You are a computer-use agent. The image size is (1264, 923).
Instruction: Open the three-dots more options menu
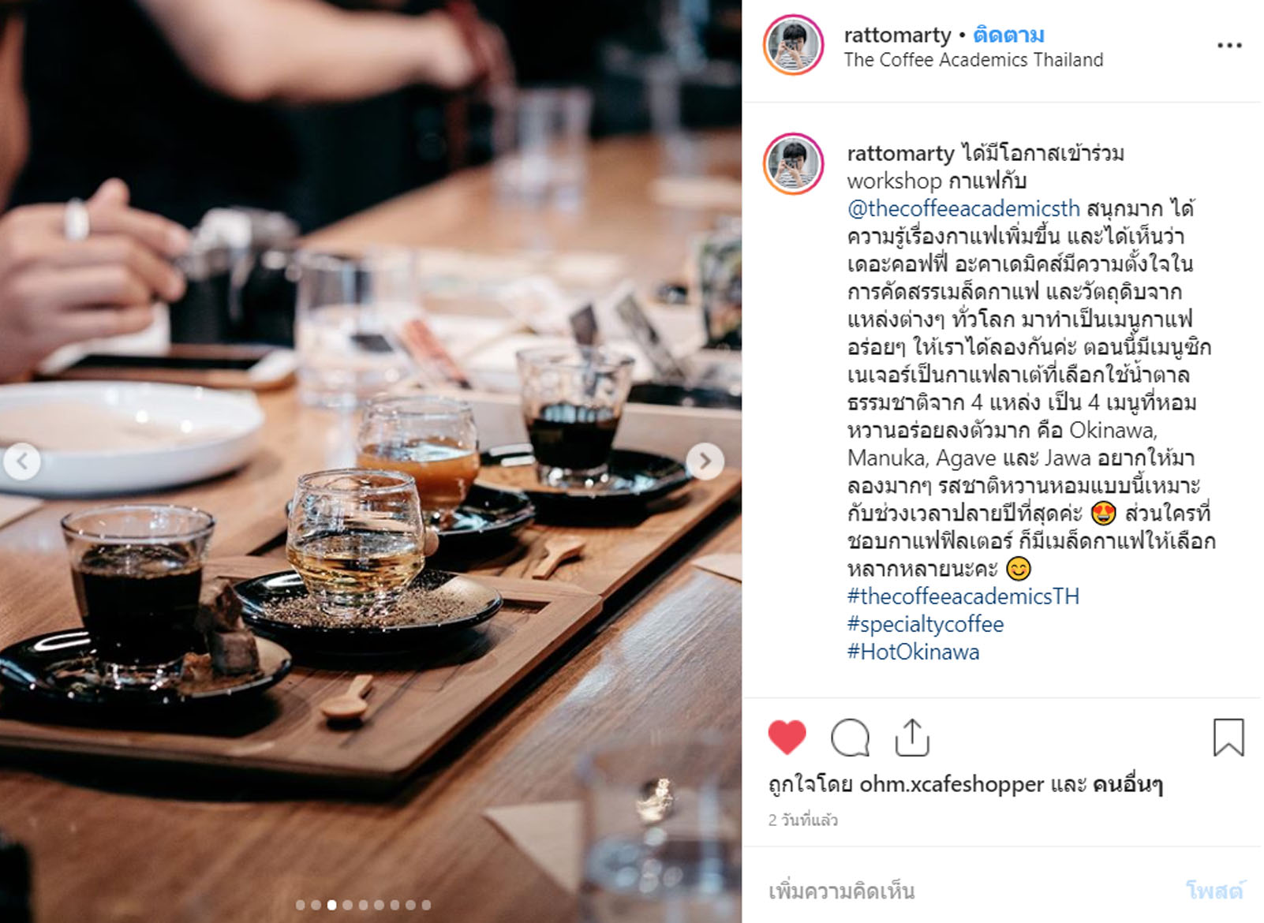click(1229, 46)
